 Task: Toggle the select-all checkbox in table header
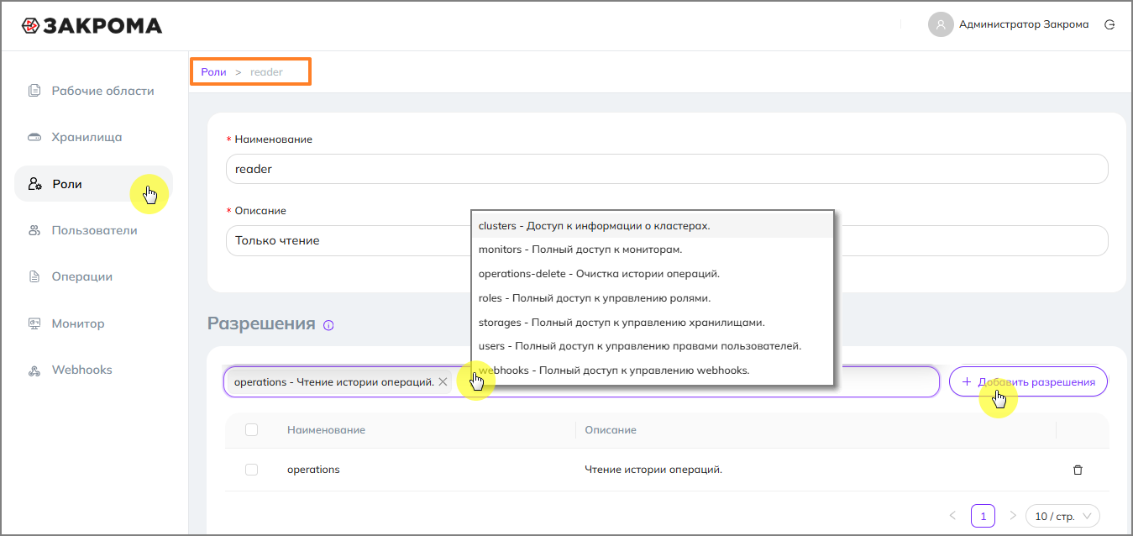click(251, 430)
